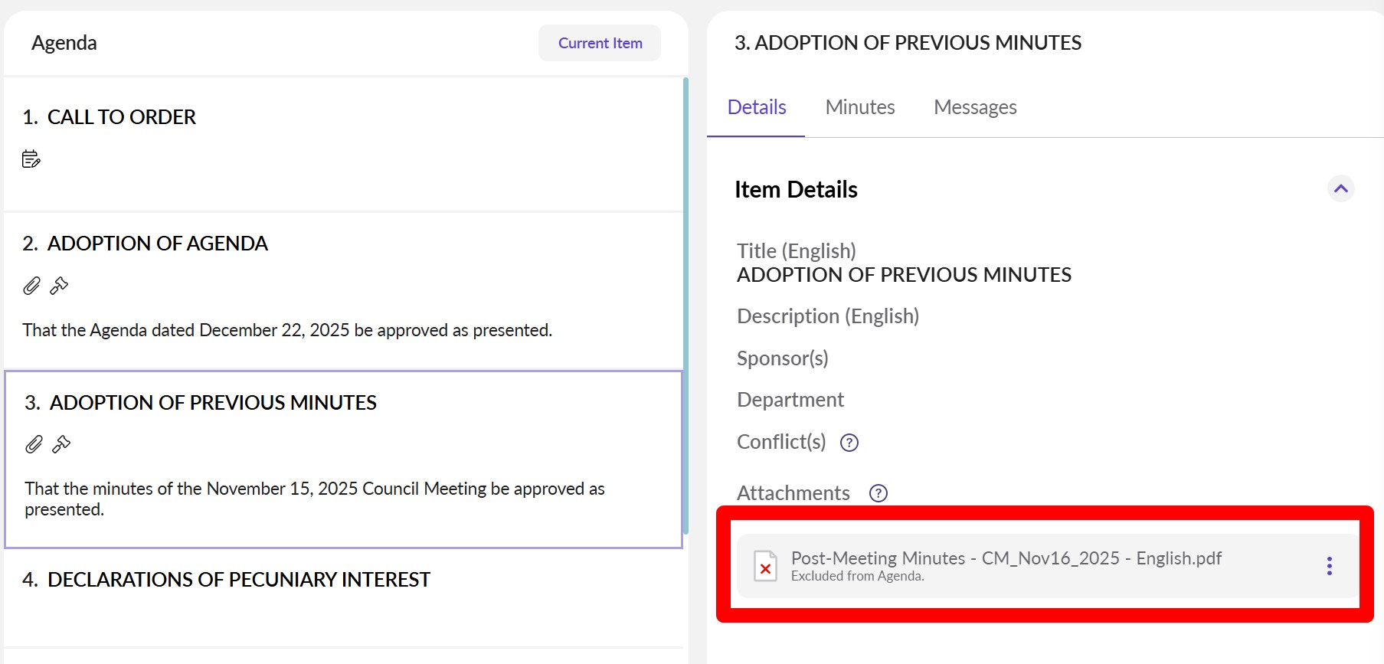Screen dimensions: 1384x664
Task: Click the gavel icon under Adoption of Agenda
Action: coord(59,286)
